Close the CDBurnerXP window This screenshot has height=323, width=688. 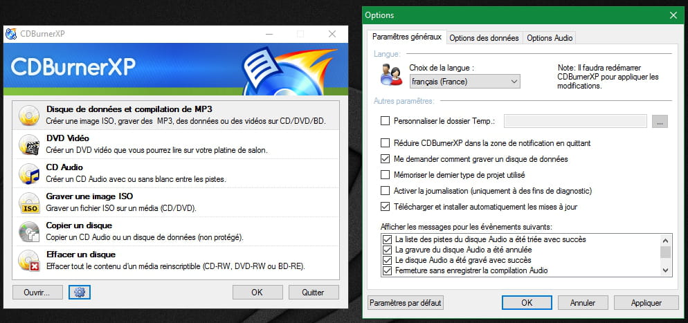tap(332, 34)
